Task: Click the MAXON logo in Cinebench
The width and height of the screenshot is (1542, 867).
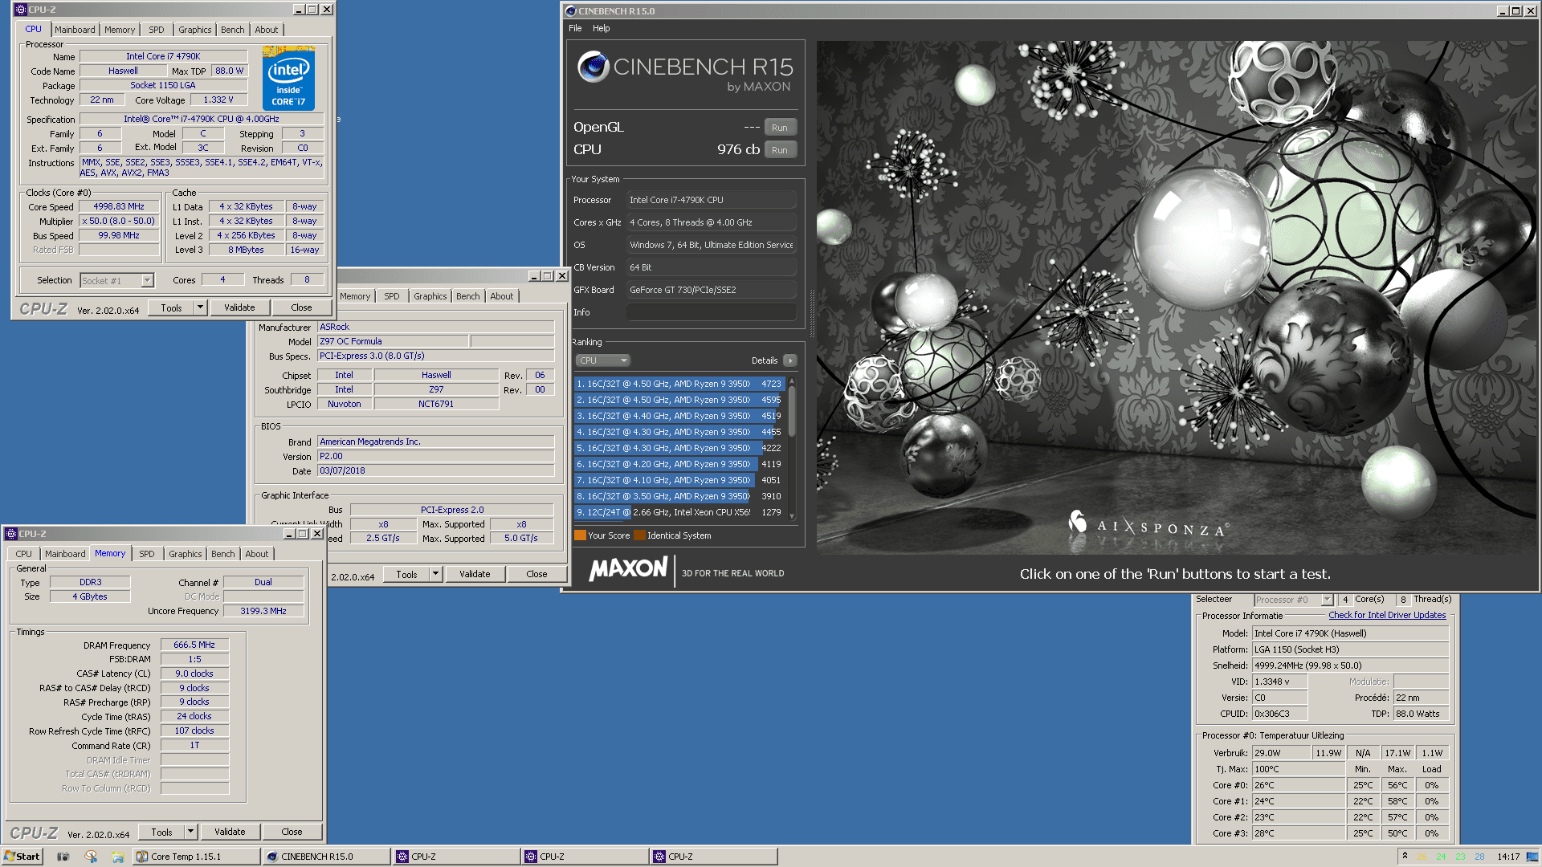Action: tap(628, 569)
